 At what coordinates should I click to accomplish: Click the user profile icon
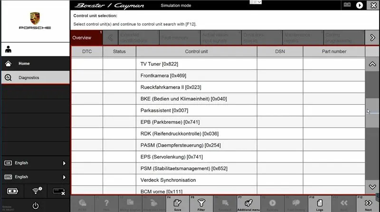tap(8, 49)
